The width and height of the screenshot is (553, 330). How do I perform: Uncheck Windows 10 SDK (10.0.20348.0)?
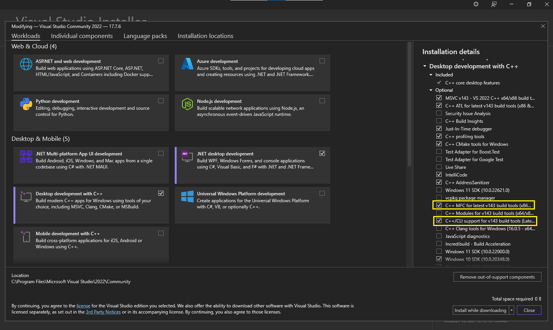point(439,259)
